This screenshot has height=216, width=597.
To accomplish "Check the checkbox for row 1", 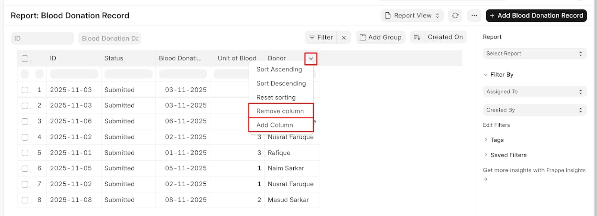I will click(25, 90).
